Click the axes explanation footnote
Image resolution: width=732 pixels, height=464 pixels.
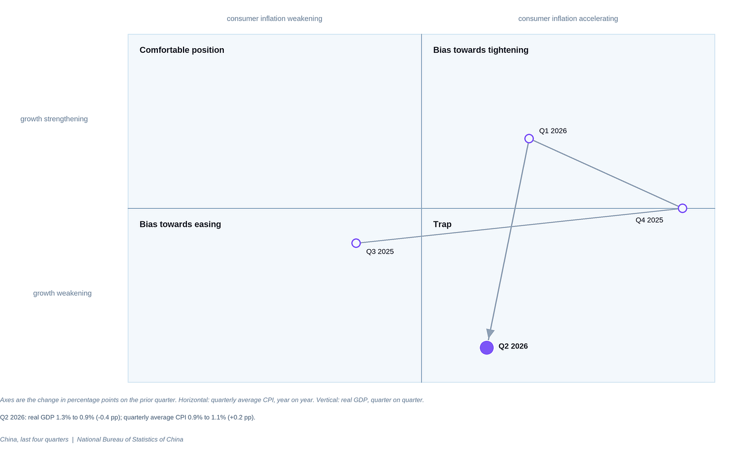point(212,400)
